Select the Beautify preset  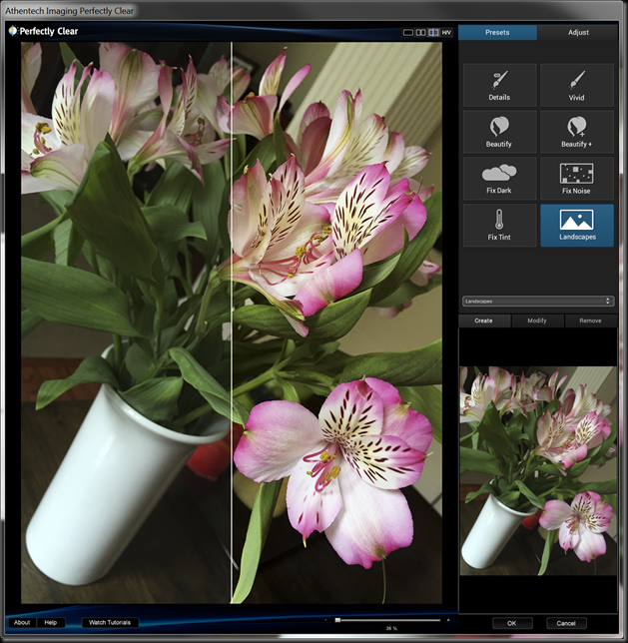499,132
